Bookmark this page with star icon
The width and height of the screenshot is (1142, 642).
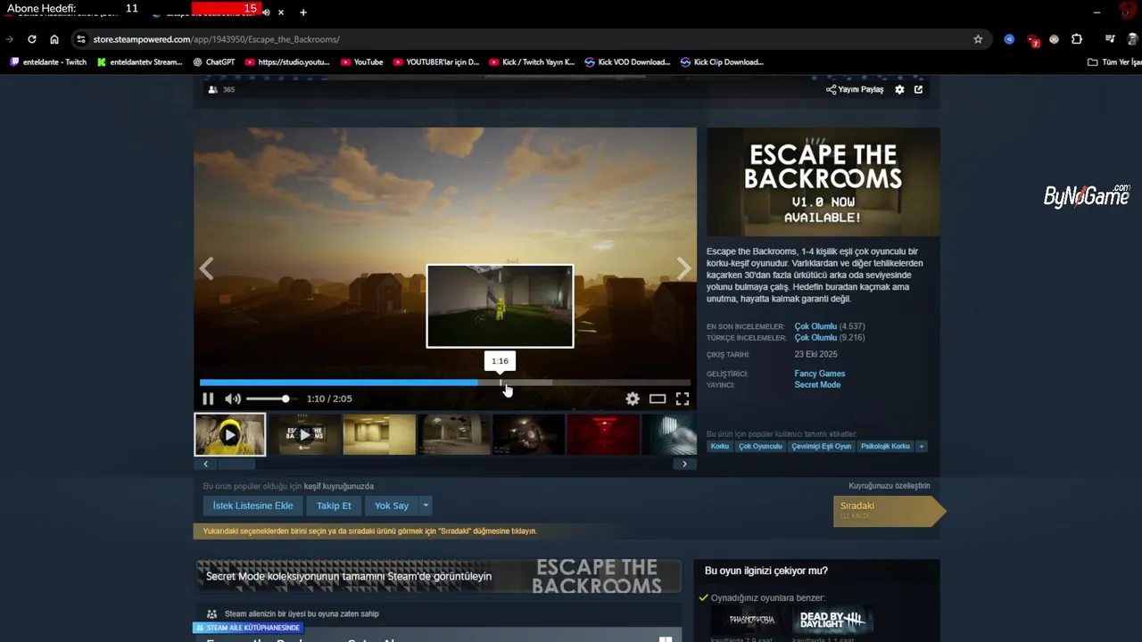[978, 39]
